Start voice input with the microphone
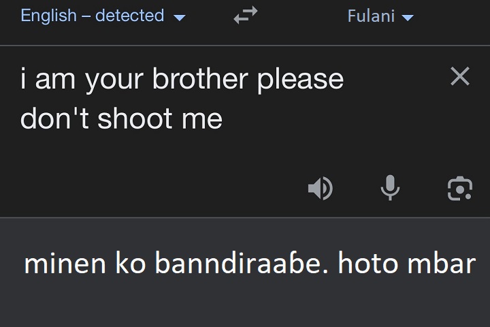The image size is (490, 327). (390, 188)
